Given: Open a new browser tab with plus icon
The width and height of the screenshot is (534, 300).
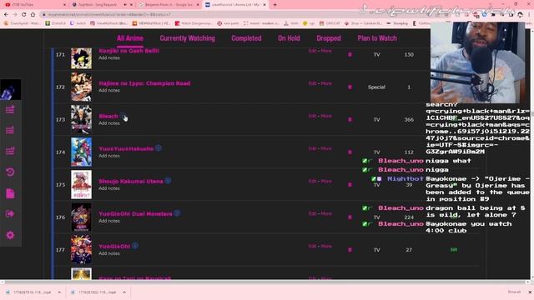Looking at the screenshot, I should [275, 5].
